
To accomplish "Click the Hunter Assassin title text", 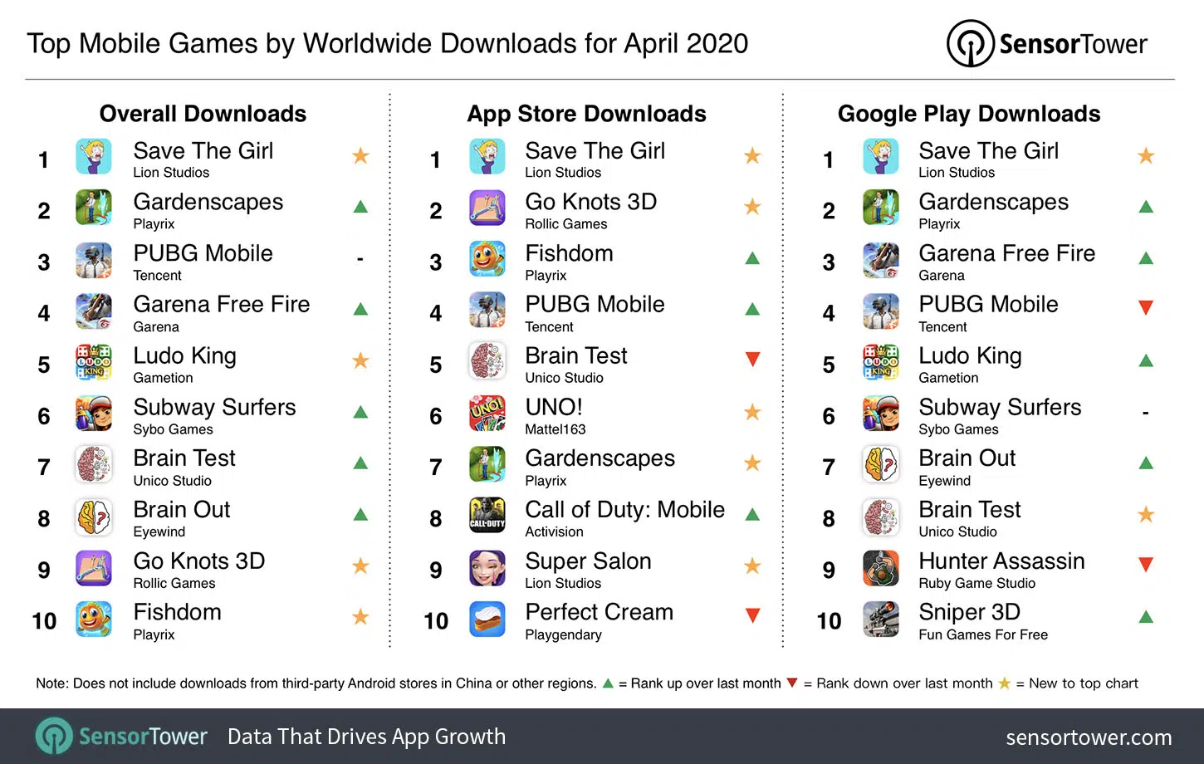I will [x=1001, y=561].
